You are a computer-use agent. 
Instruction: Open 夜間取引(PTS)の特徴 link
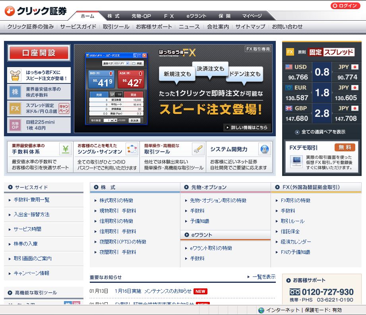123,242
